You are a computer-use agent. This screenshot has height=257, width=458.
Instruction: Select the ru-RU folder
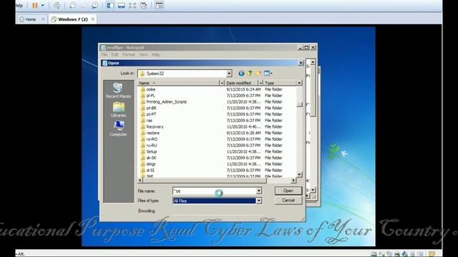coord(152,146)
